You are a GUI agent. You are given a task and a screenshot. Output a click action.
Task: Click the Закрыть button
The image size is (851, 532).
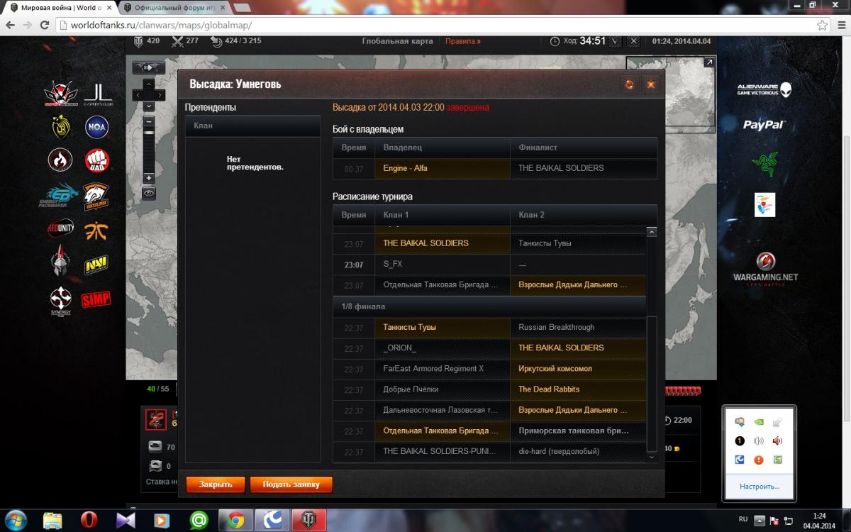pyautogui.click(x=216, y=484)
